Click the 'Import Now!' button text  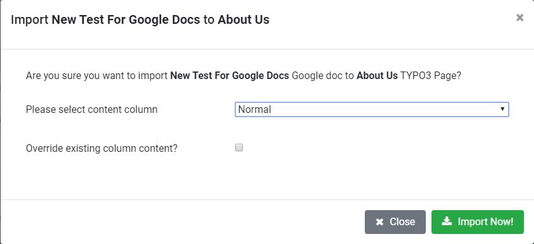click(x=486, y=222)
